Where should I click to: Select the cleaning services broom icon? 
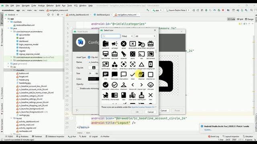point(141,95)
